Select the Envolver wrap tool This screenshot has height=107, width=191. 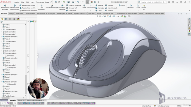[x=109, y=5]
